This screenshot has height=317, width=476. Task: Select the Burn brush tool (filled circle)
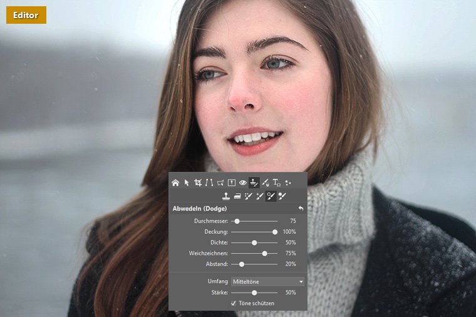282,196
